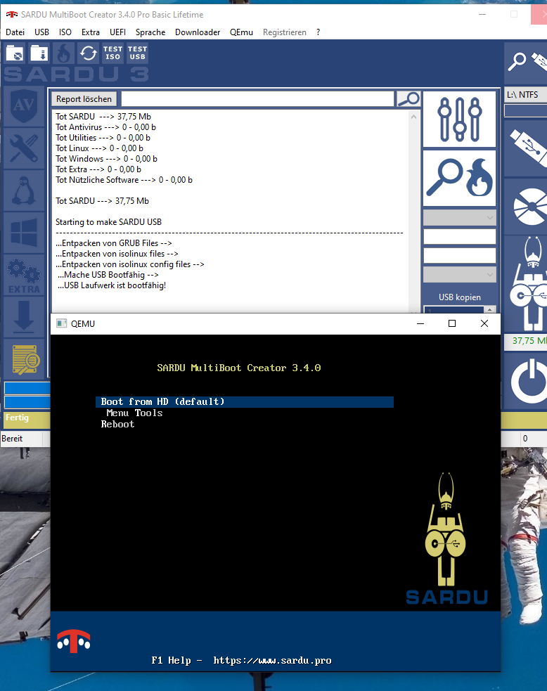Expand the lower gray dropdown above USB kopien
The height and width of the screenshot is (691, 547).
pyautogui.click(x=459, y=275)
